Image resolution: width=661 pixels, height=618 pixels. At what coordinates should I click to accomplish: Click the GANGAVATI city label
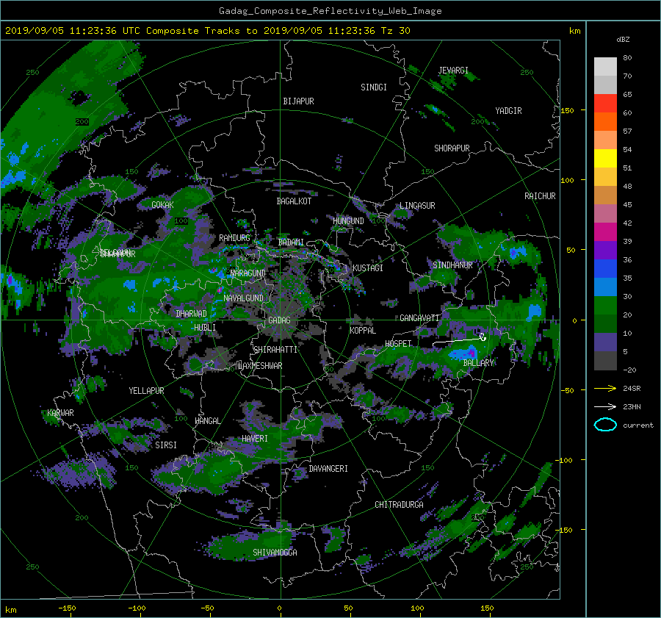click(x=419, y=318)
